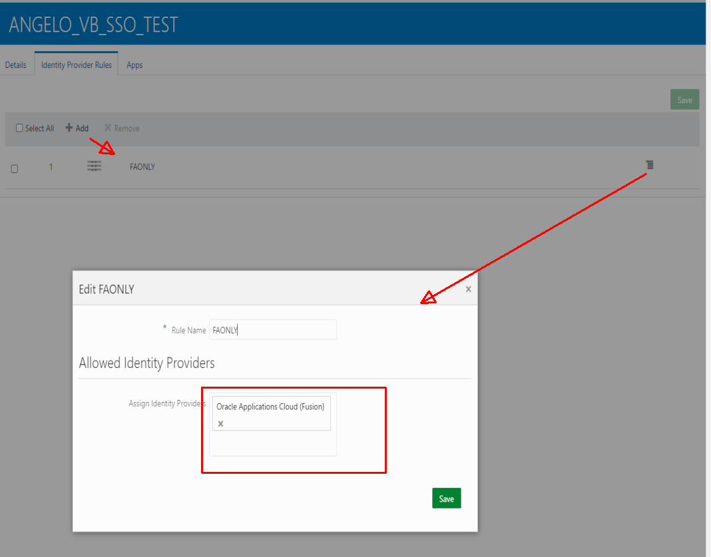
Task: Select the Identity Provider Rules tab
Action: 77,65
